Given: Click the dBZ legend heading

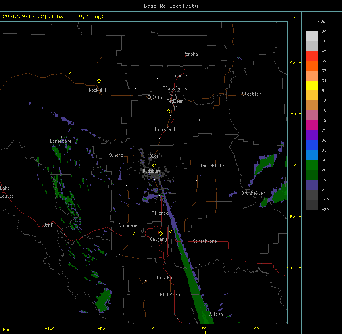Looking at the screenshot, I should pos(321,21).
